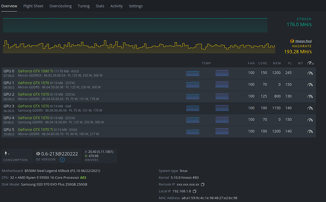Click the OS version info icon
This screenshot has width=326, height=202.
pos(62,160)
